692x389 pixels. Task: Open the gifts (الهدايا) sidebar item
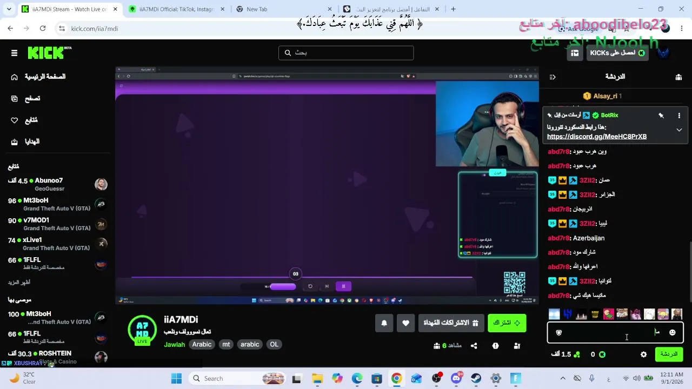click(25, 142)
